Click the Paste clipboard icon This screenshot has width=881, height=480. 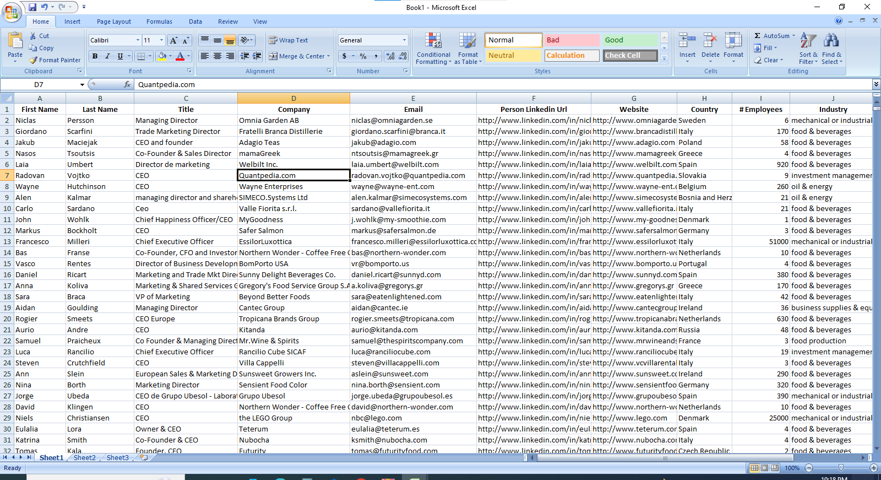(15, 41)
